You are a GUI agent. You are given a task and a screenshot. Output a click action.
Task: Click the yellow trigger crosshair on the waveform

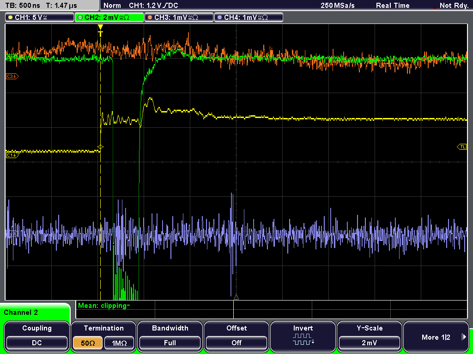[100, 147]
